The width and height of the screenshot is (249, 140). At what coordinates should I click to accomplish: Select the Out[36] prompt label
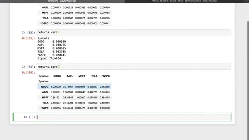tap(28, 73)
